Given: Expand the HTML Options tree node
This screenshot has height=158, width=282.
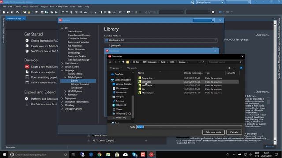Looking at the screenshot, I should (65, 91).
